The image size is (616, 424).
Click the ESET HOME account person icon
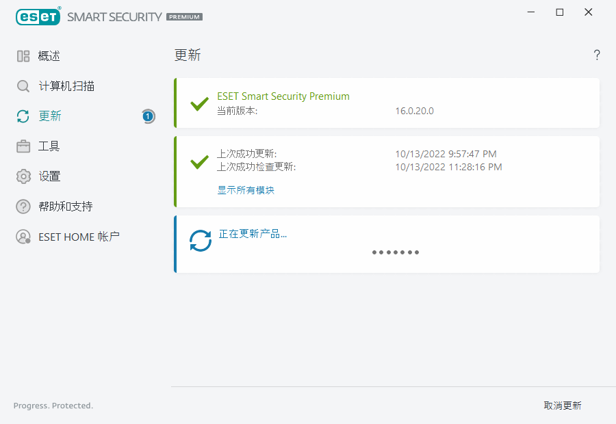[x=23, y=237]
